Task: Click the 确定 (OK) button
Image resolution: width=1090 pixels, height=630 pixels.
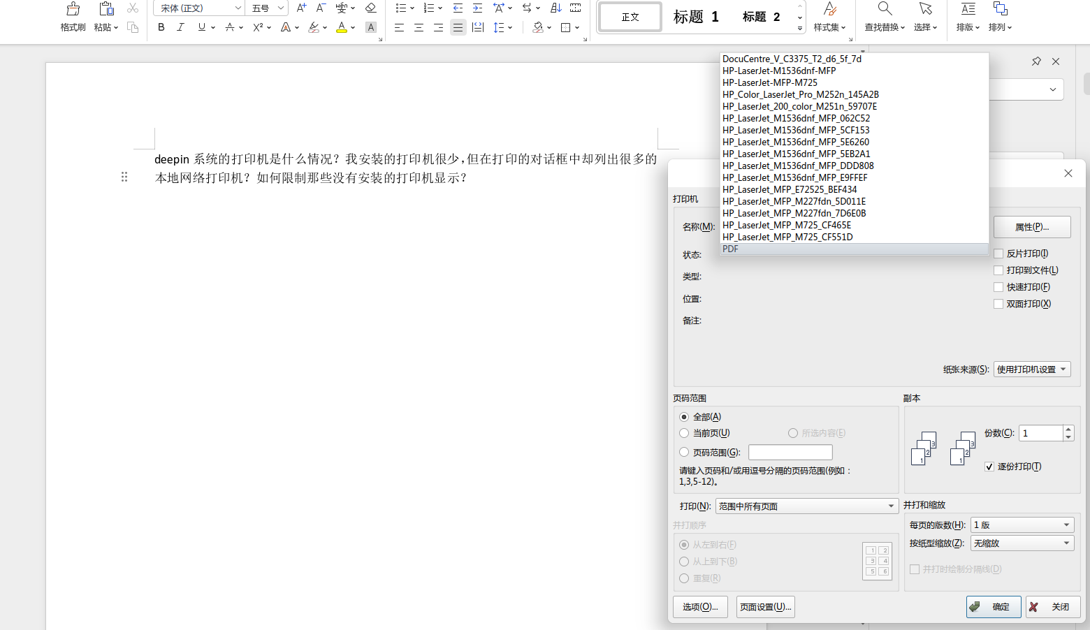Action: (x=994, y=607)
